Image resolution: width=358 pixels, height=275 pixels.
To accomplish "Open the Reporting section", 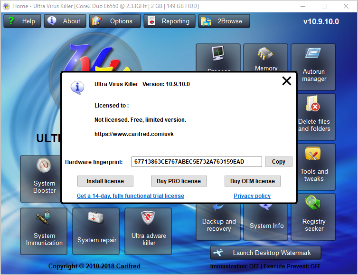I will tap(170, 21).
